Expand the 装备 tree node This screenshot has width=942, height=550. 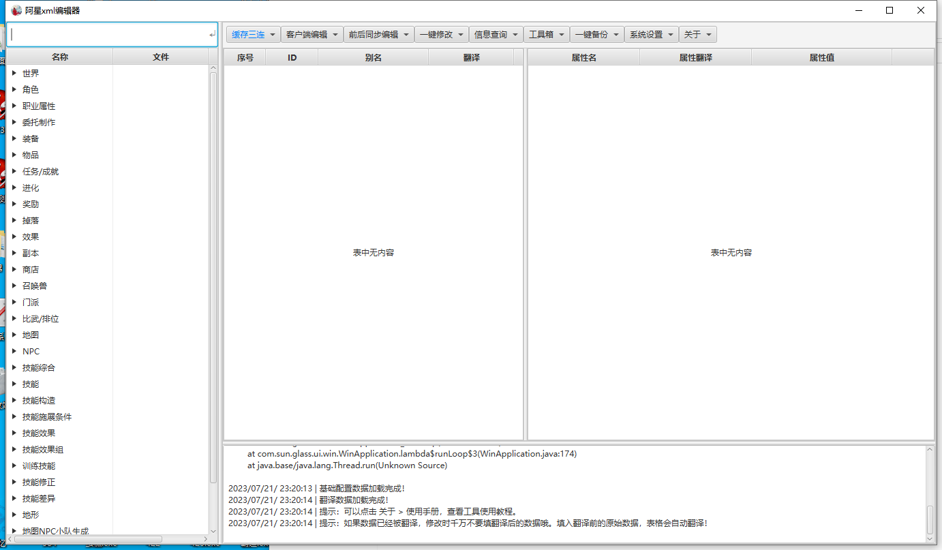pos(14,138)
